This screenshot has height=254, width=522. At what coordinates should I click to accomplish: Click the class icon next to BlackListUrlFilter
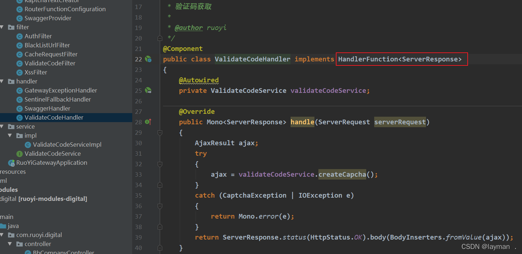pyautogui.click(x=20, y=45)
